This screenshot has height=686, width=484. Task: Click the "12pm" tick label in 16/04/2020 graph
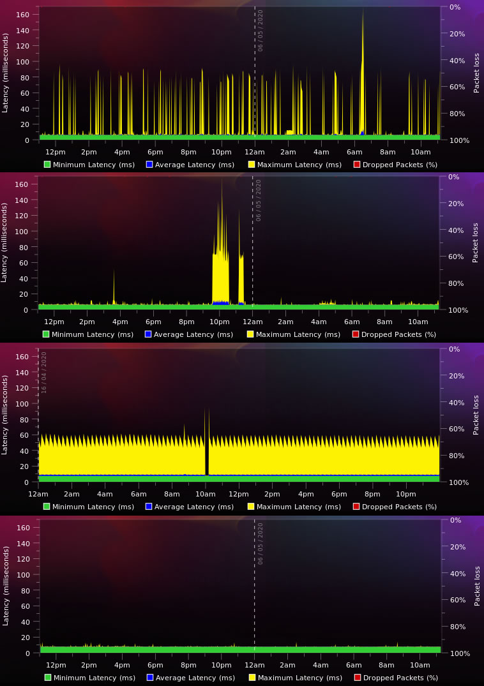point(239,495)
